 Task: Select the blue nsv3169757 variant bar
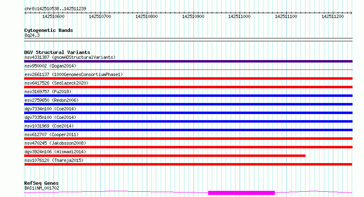[x=188, y=96]
